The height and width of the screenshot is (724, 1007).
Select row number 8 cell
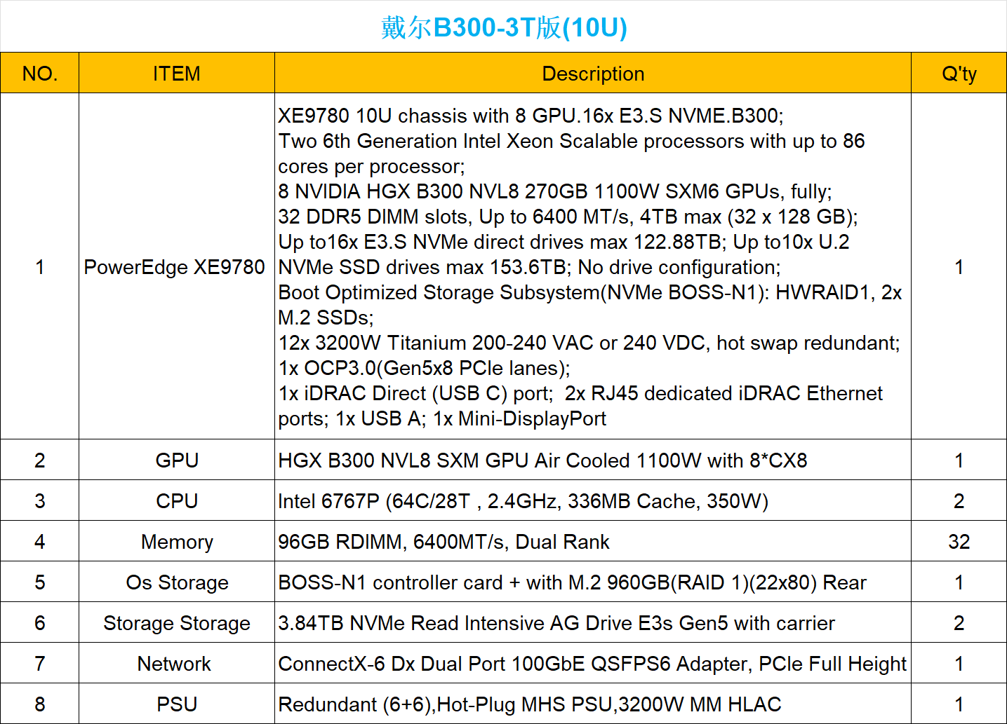pos(40,704)
